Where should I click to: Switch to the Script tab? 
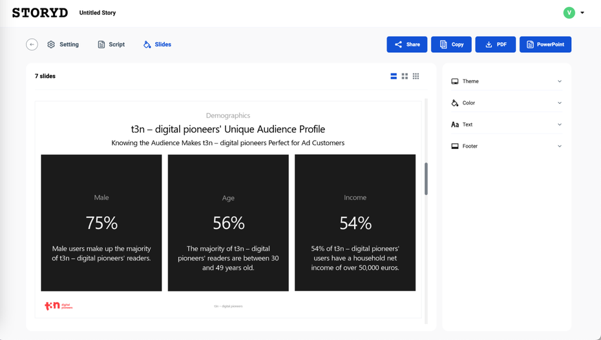coord(111,45)
